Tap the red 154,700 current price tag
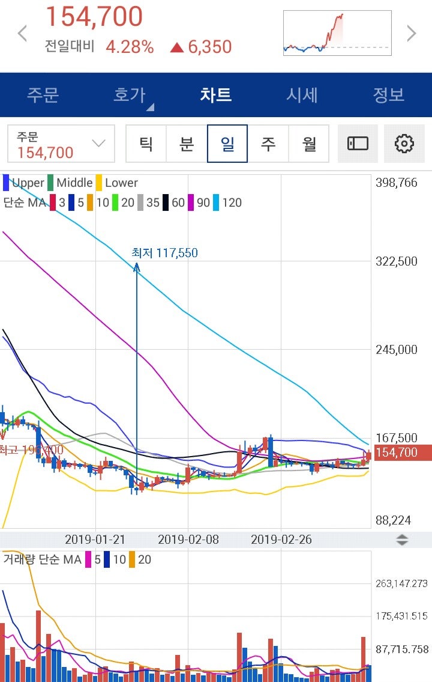This screenshot has height=682, width=432. 403,452
